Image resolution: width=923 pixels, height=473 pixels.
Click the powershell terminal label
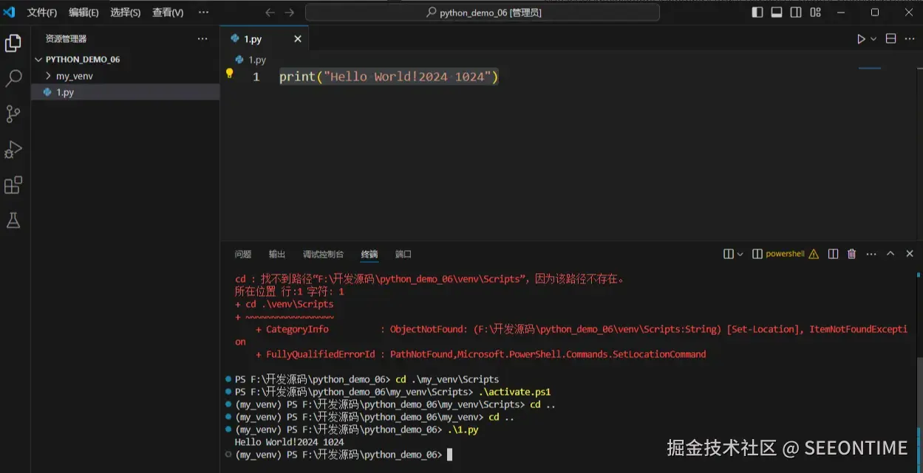(785, 254)
